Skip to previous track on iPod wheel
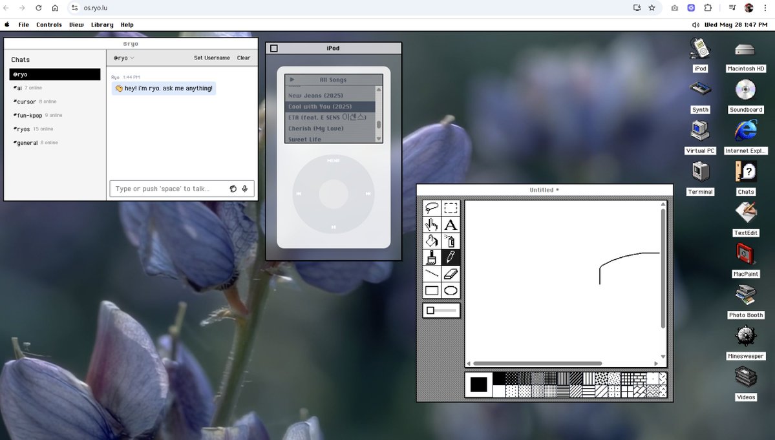The image size is (775, 440). coord(299,194)
